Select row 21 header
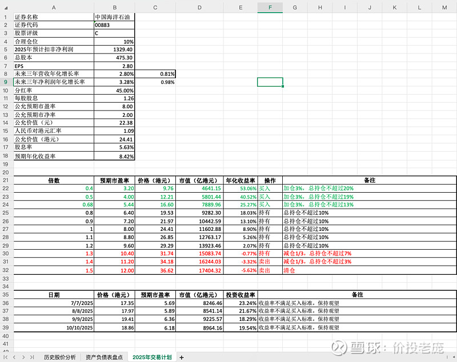The image size is (457, 362). 6,180
